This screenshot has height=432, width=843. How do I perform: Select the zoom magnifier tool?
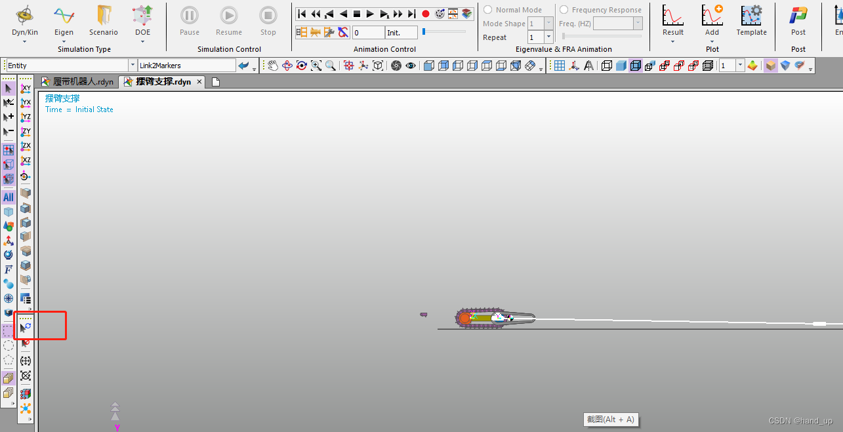coord(331,66)
